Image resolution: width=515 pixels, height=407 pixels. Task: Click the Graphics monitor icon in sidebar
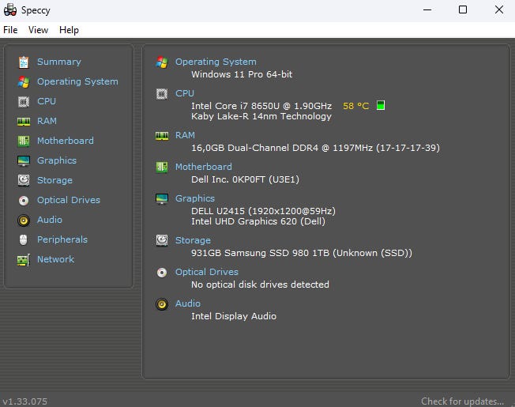[23, 160]
